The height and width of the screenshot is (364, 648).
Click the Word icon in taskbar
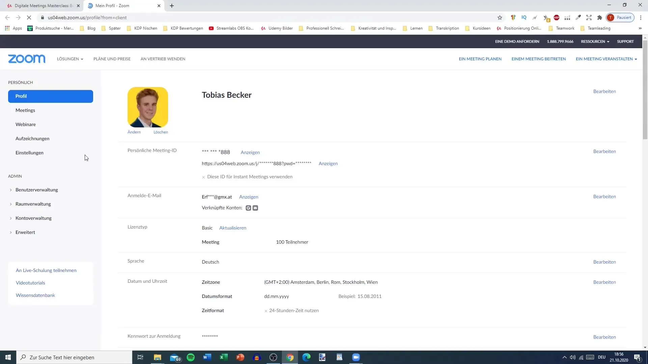coord(207,357)
